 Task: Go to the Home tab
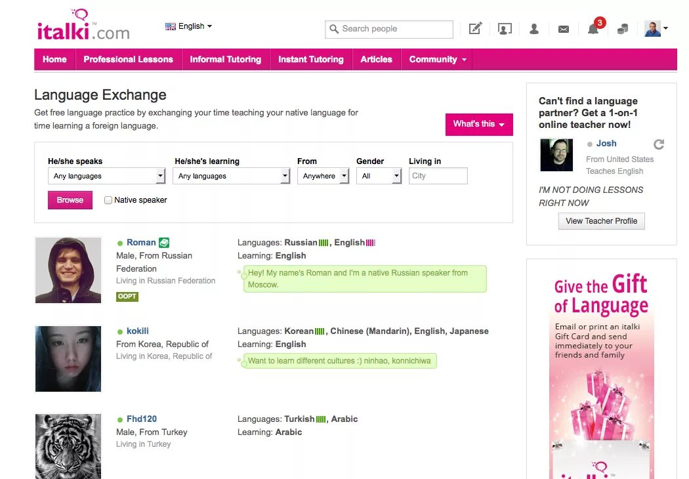[54, 59]
